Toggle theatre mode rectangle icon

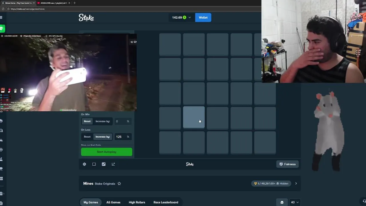pos(94,164)
